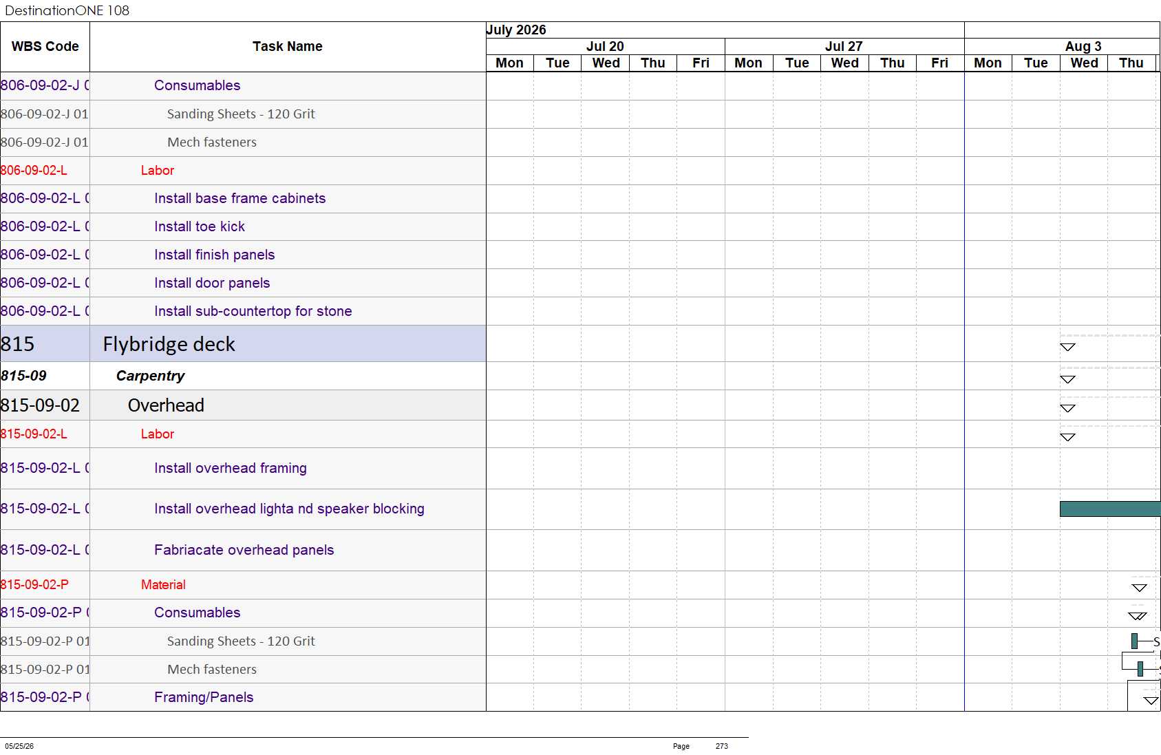Viewport: 1161px width, 755px height.
Task: Select Install toe kick task
Action: [243, 227]
